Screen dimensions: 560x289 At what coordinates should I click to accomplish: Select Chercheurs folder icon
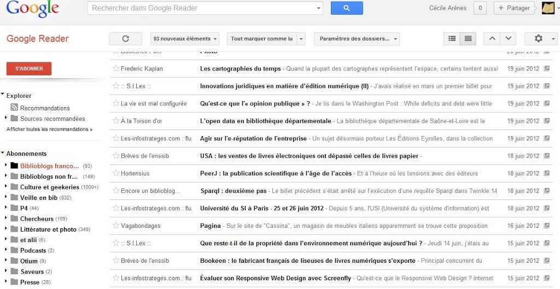(14, 219)
